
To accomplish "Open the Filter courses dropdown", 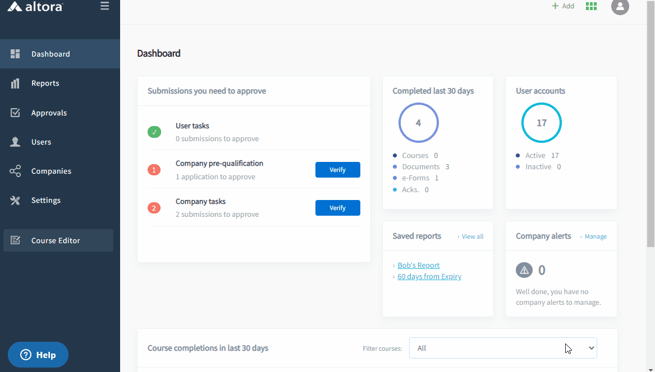I will [x=502, y=348].
